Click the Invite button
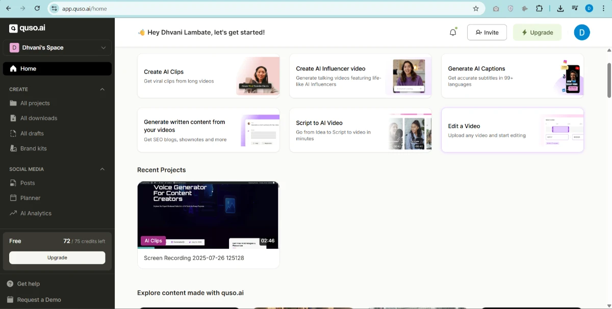Screen dimensions: 612x309 pos(487,32)
